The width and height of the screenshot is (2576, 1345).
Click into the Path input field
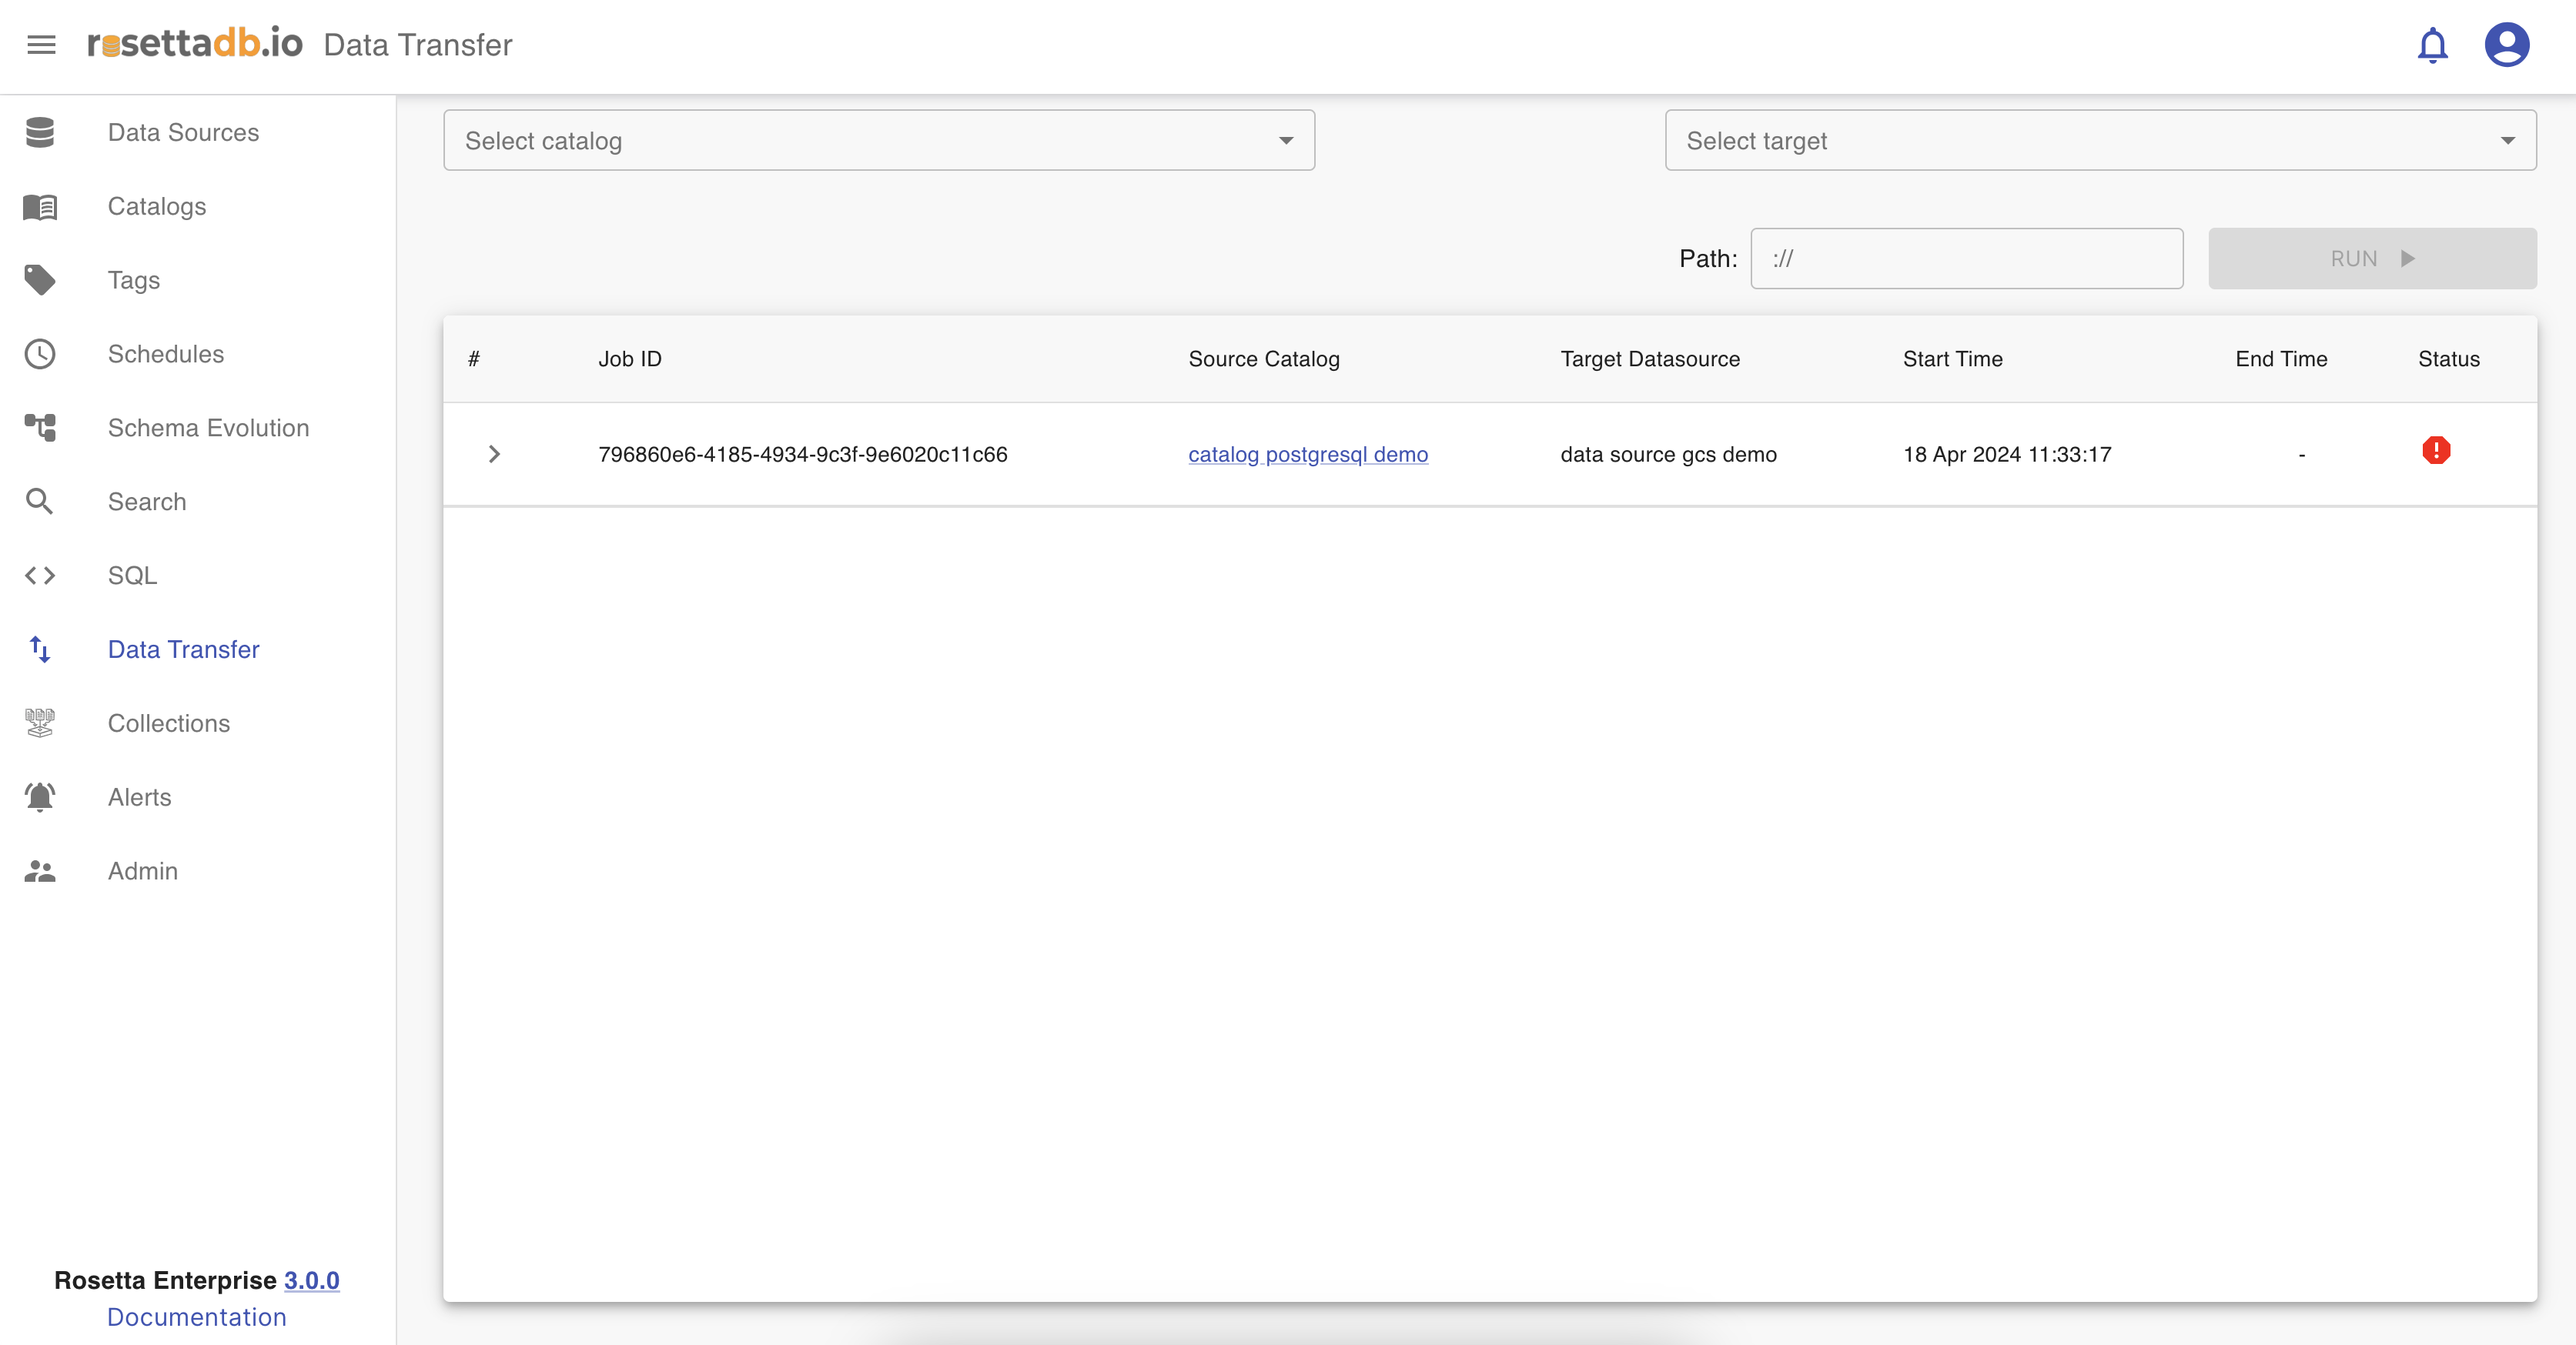(x=1966, y=259)
